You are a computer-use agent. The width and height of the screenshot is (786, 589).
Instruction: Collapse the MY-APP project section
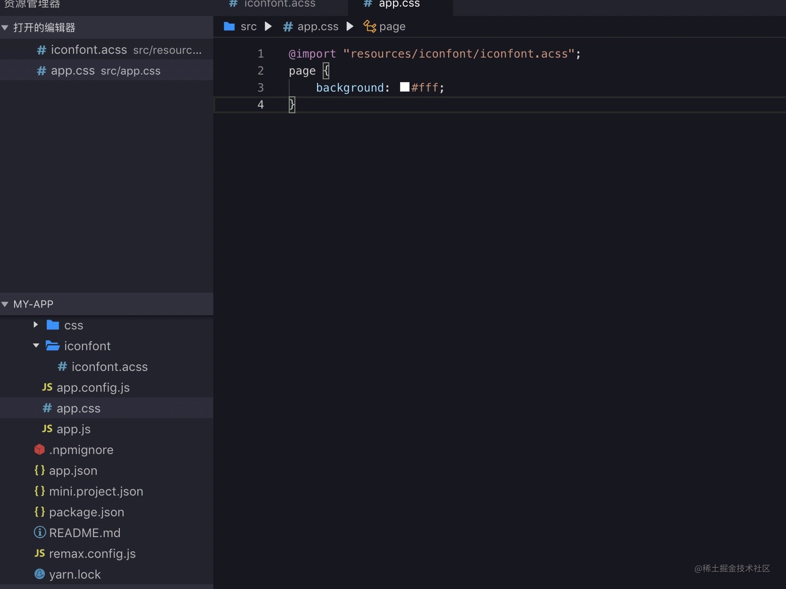pyautogui.click(x=5, y=304)
